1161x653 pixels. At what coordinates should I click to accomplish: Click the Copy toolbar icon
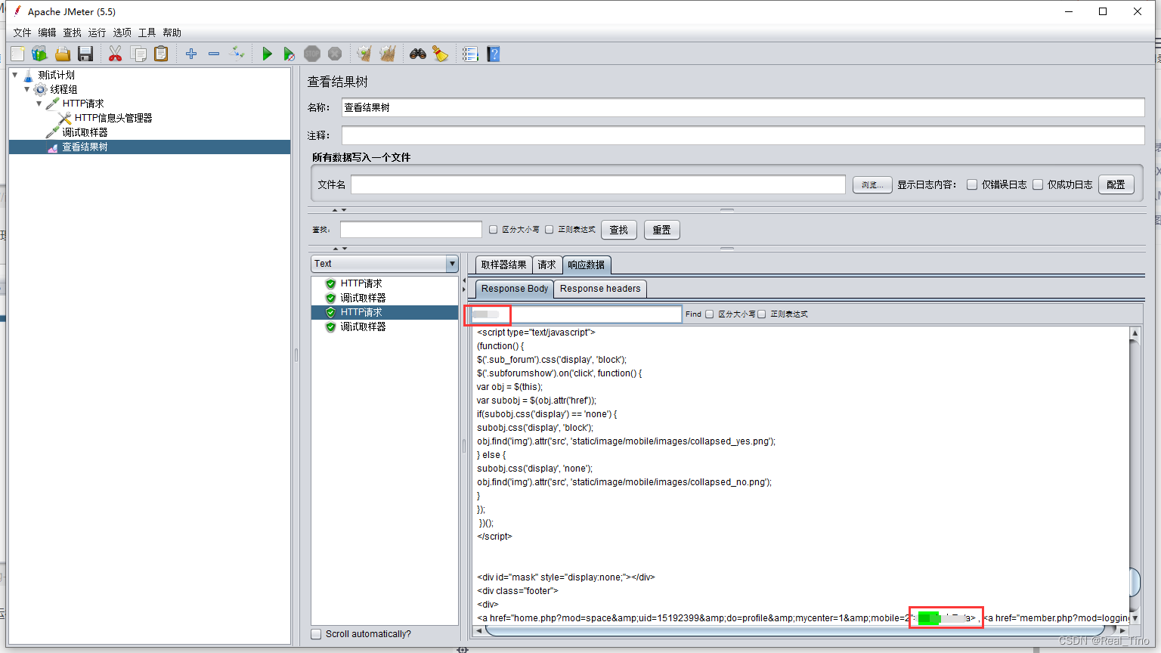point(138,54)
